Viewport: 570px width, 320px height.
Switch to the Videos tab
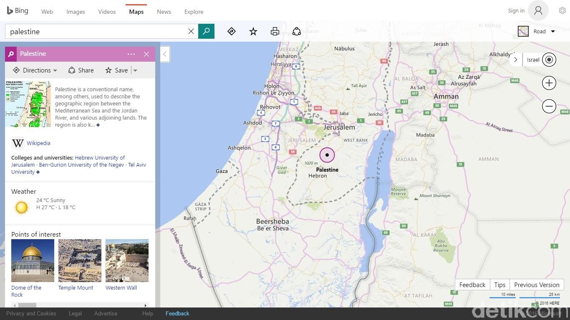tap(107, 12)
